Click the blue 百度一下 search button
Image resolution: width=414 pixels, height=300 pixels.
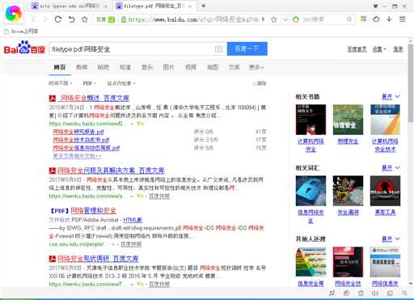(247, 49)
